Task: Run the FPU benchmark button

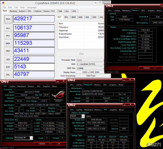Action: point(8,36)
